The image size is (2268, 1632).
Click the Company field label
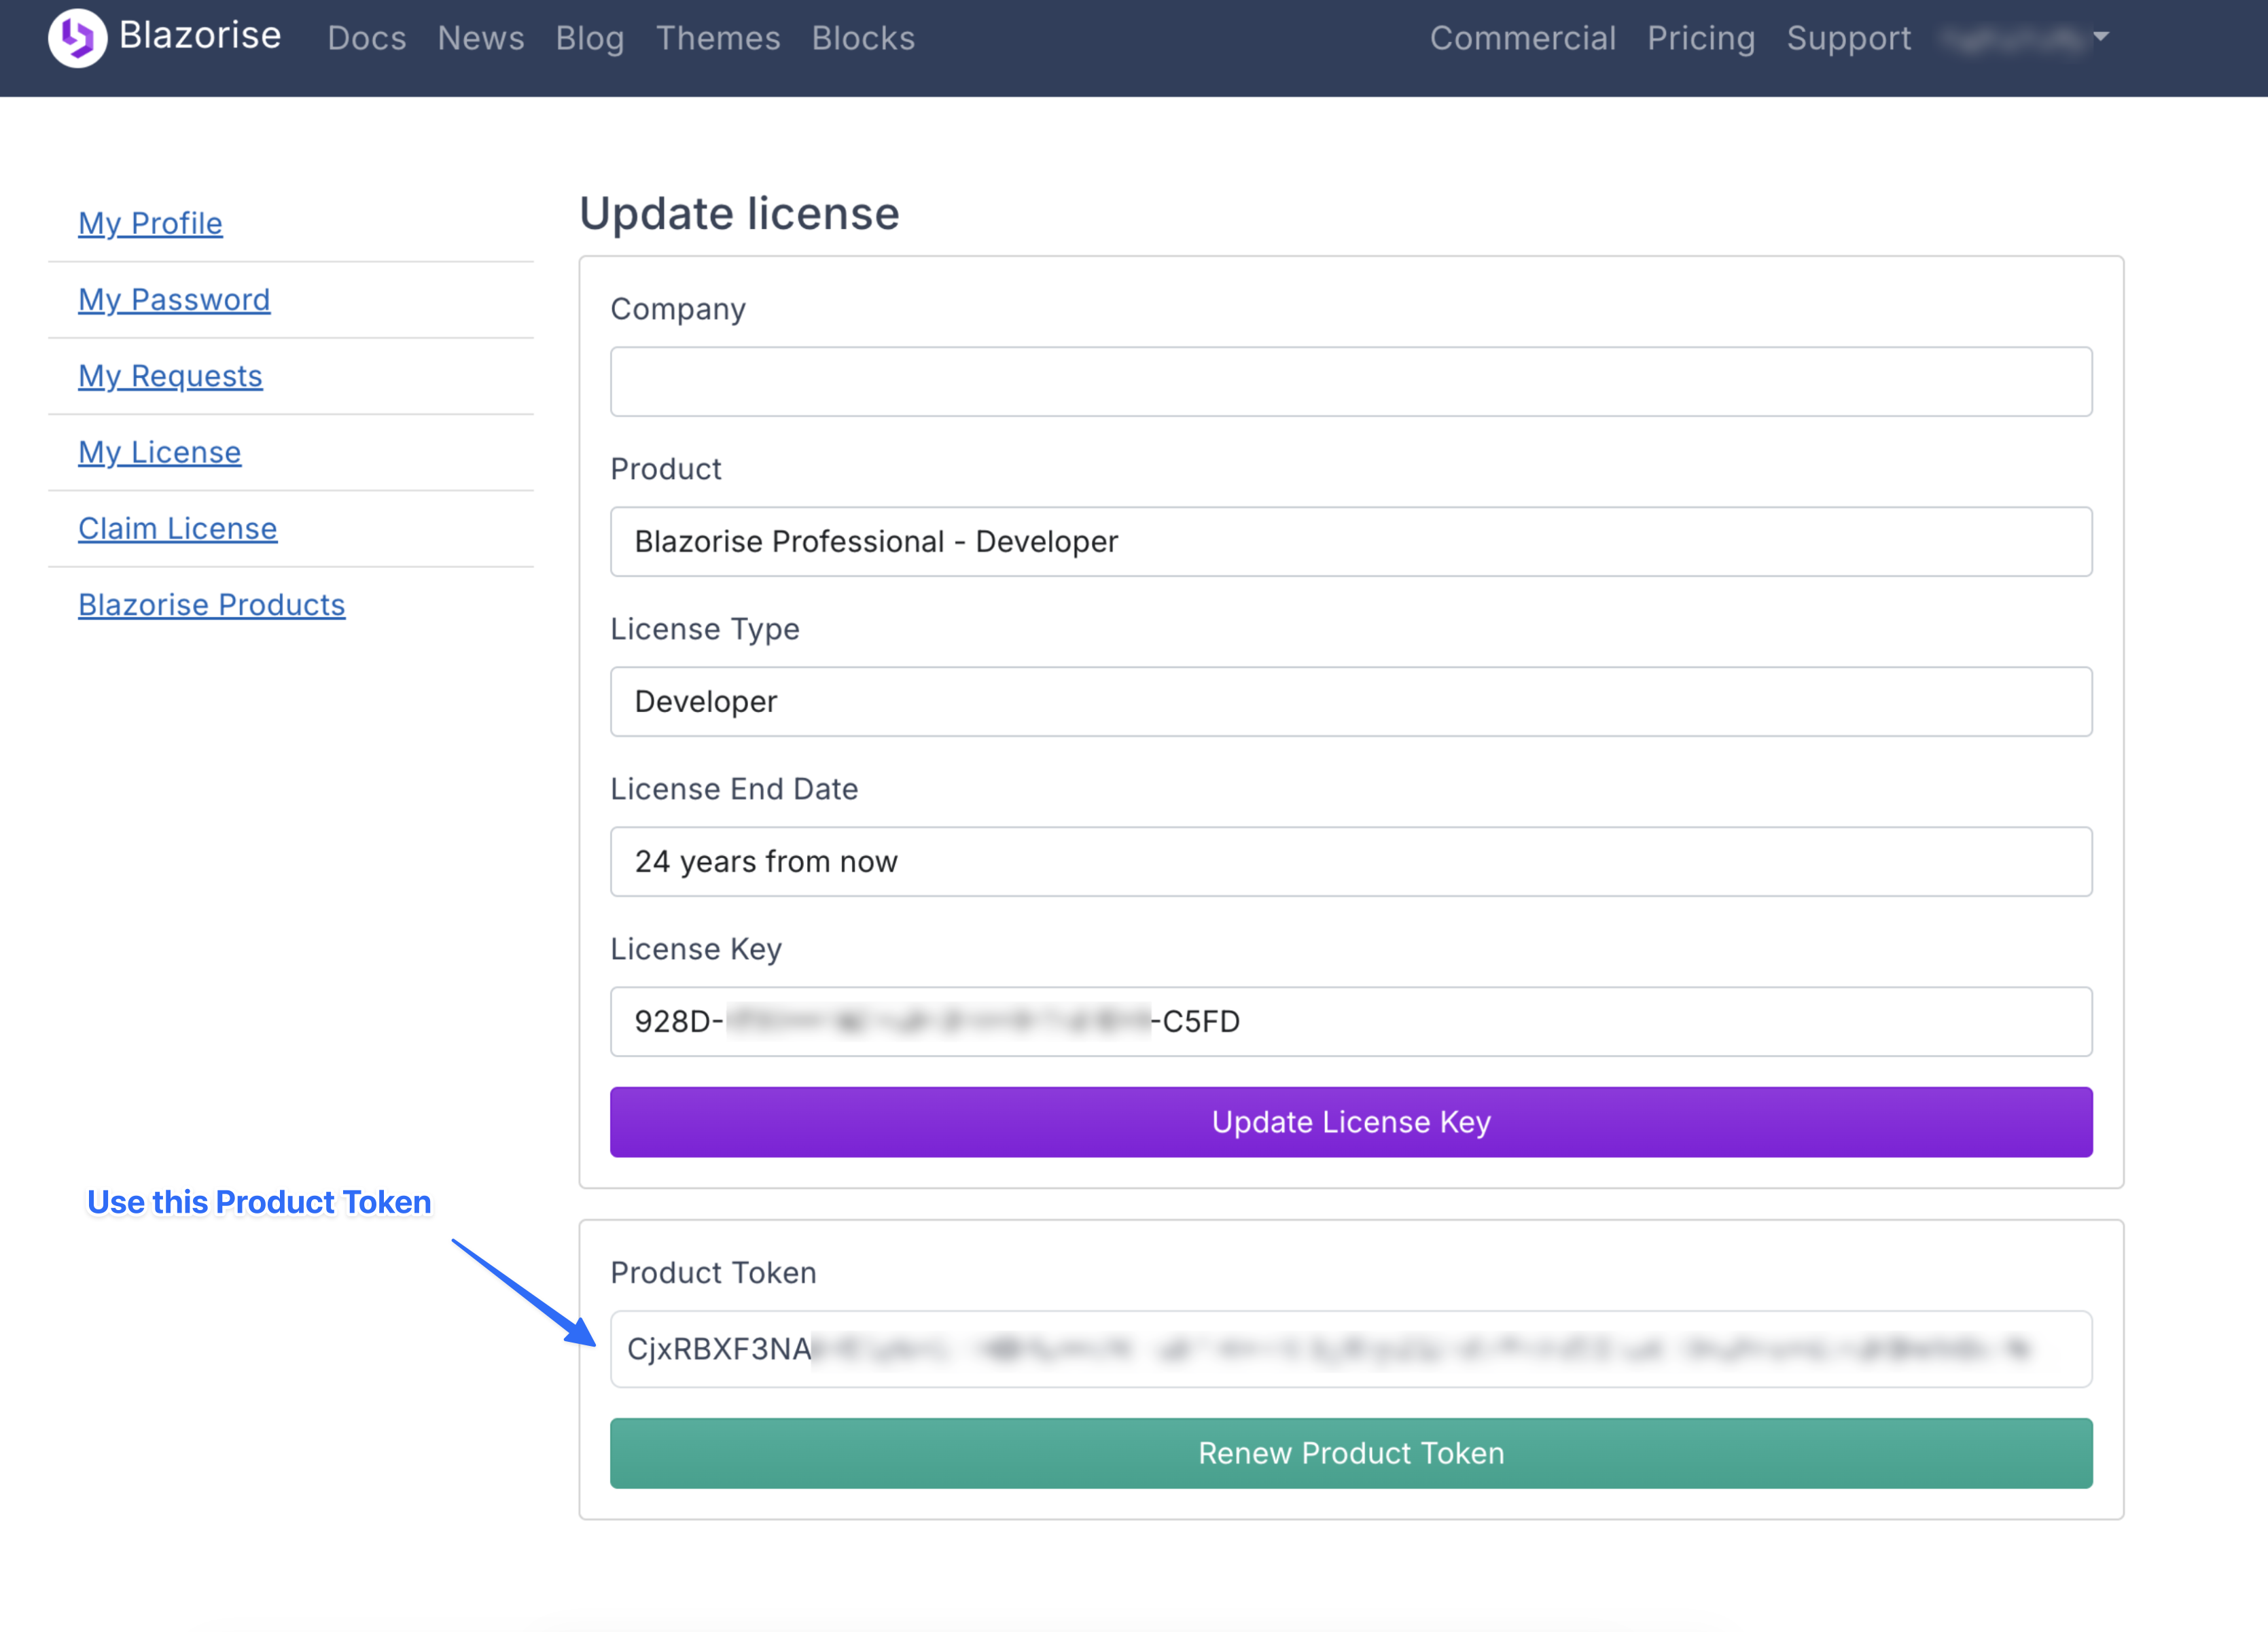point(678,309)
